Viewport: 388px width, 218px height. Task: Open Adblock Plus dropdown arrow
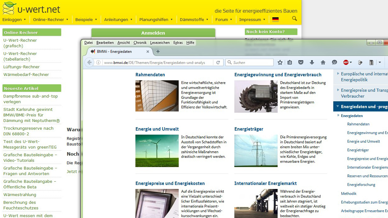tap(351, 62)
